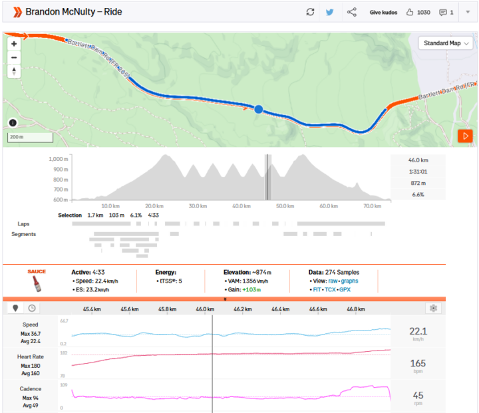Expand the header actions dropdown arrow

point(468,12)
